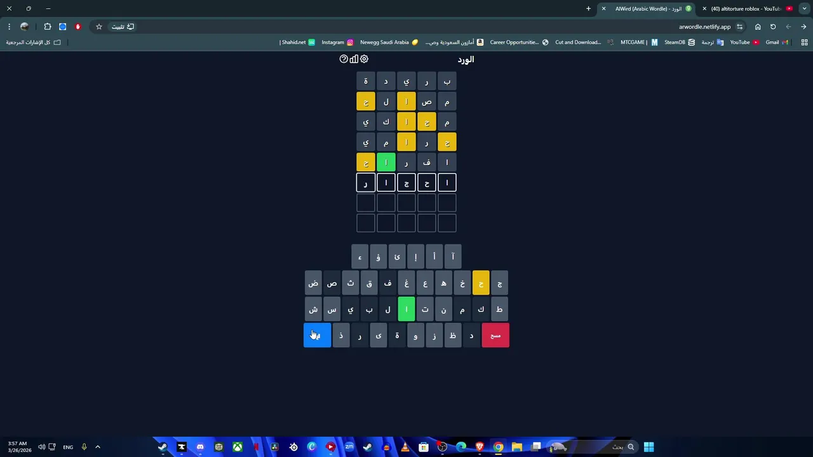813x457 pixels.
Task: Tap the آ alef madda key
Action: (x=453, y=257)
